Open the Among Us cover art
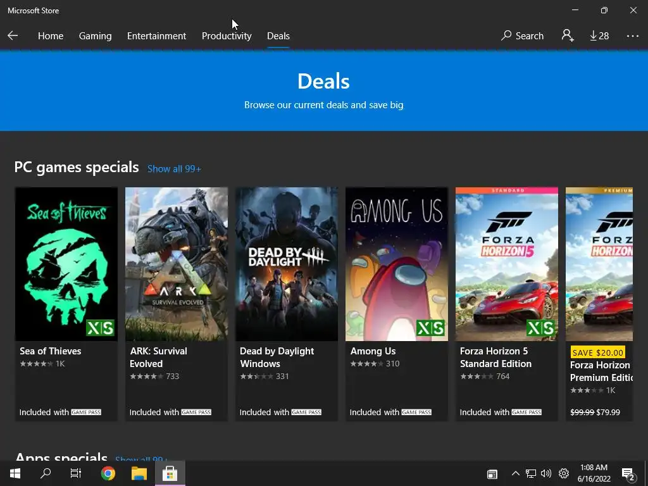648x486 pixels. pyautogui.click(x=397, y=264)
